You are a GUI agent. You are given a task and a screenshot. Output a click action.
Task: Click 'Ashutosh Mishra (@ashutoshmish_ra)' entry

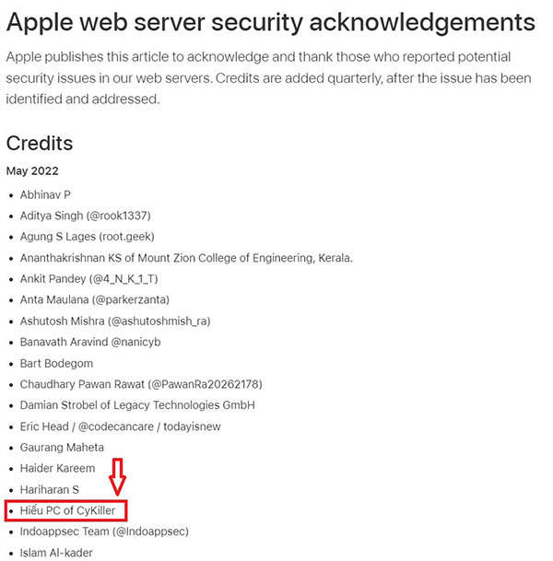coord(114,321)
